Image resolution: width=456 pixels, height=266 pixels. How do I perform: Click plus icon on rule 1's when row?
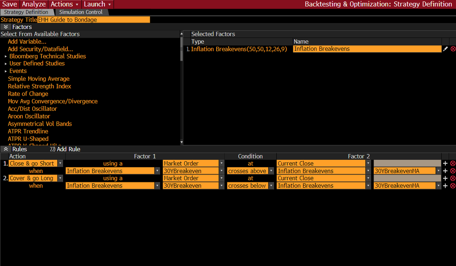coord(445,170)
